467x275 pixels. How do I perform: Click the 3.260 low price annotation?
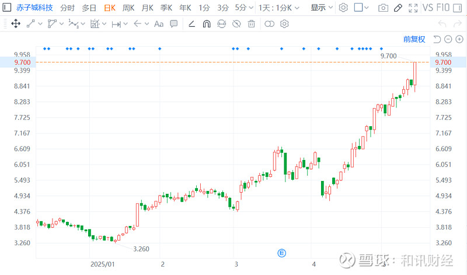141,249
